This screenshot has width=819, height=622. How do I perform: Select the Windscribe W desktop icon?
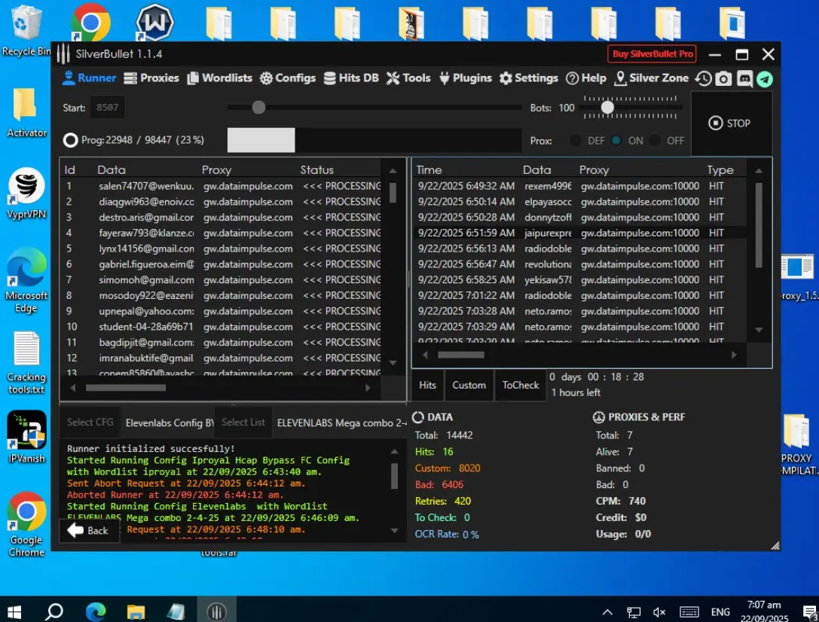pyautogui.click(x=154, y=22)
